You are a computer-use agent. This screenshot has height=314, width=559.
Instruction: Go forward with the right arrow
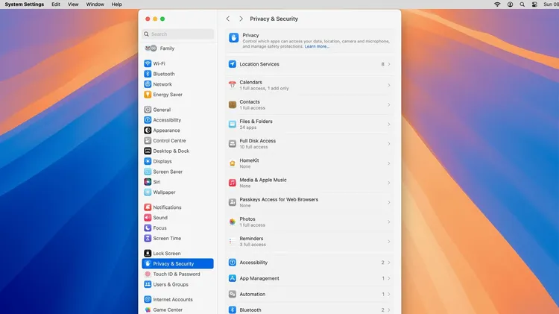[x=241, y=19]
